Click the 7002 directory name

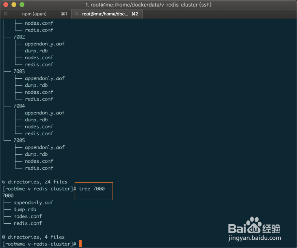click(x=19, y=37)
